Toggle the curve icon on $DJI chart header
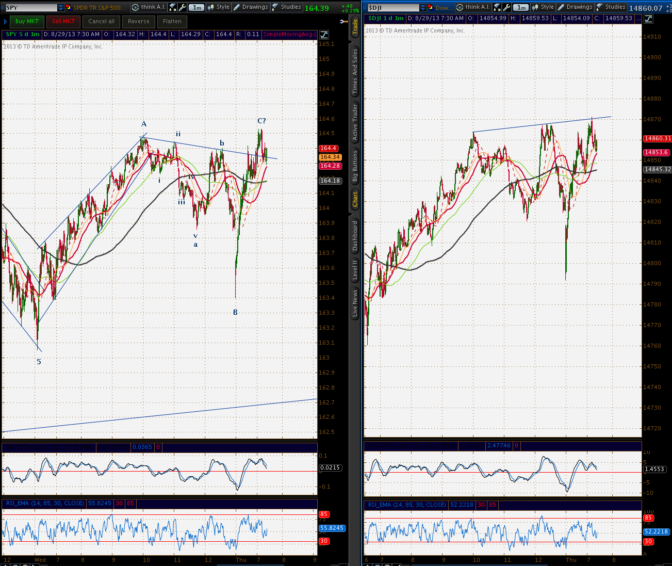Image resolution: width=672 pixels, height=566 pixels. point(648,19)
